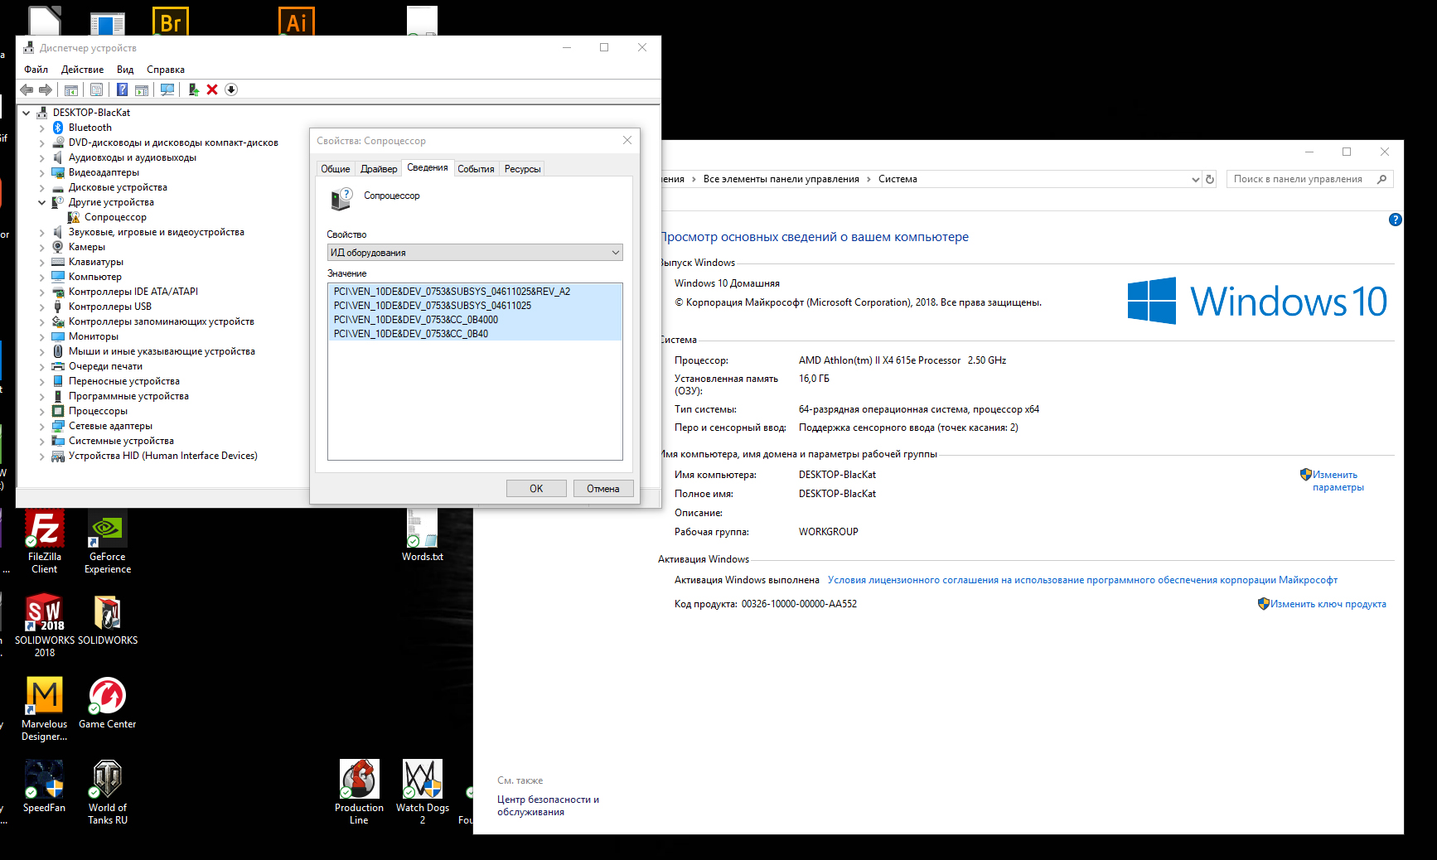Open the ИД оборудования property dropdown
Screen dimensions: 1437x860
point(475,253)
